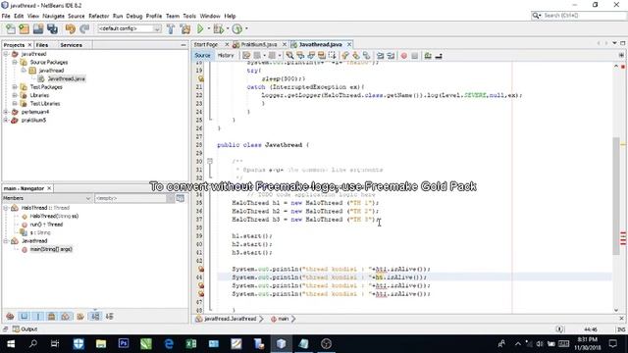Image resolution: width=628 pixels, height=353 pixels.
Task: Toggle Fully Qualified Names in Navigator
Action: 80,316
